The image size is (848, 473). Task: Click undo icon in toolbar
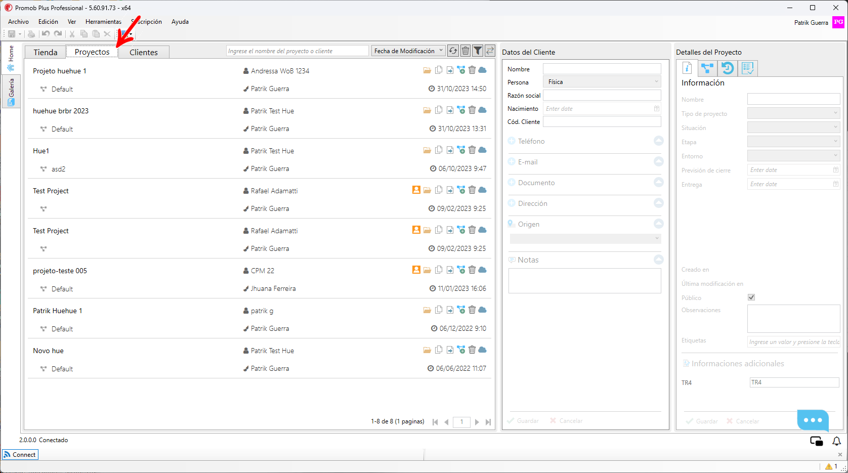pyautogui.click(x=46, y=34)
